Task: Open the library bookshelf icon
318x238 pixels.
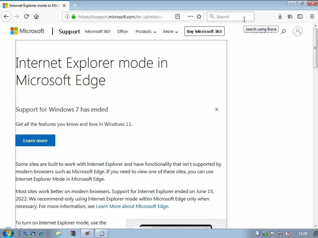Action: click(x=290, y=17)
